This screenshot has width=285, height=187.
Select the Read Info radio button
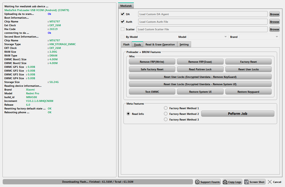pos(128,114)
